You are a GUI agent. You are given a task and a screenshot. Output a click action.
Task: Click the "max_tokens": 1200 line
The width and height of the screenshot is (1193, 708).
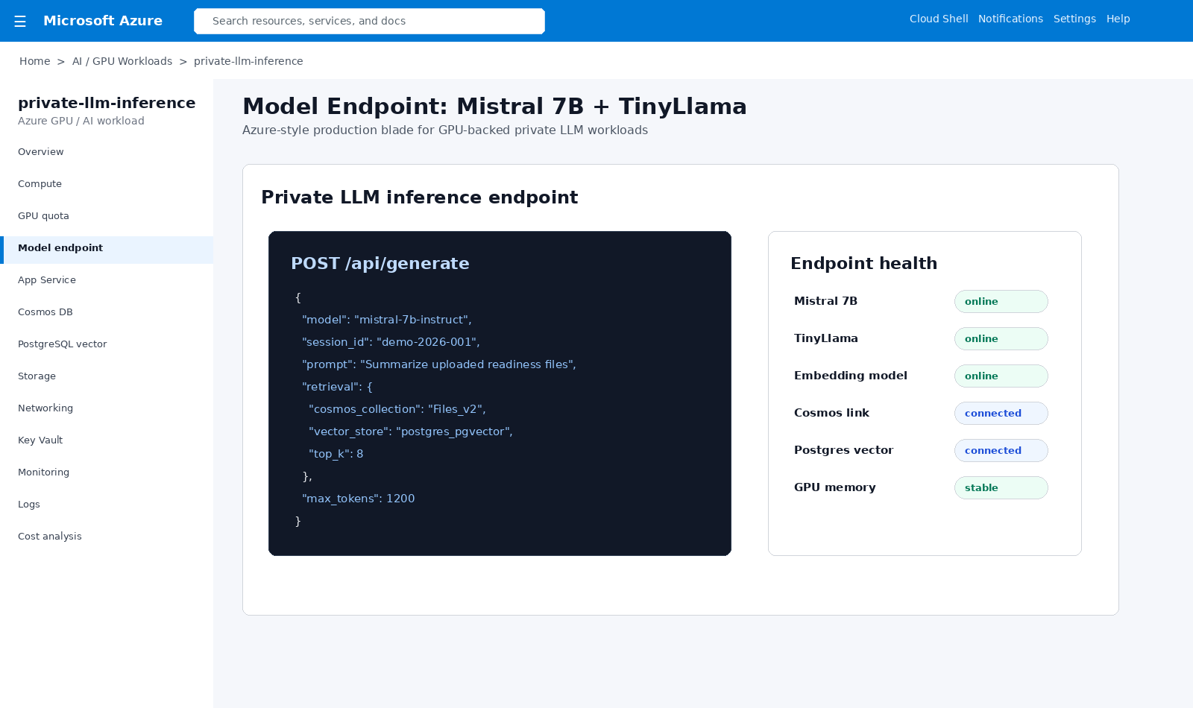(x=359, y=499)
